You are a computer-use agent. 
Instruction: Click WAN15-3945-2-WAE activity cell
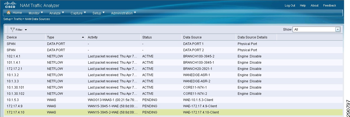(113, 112)
